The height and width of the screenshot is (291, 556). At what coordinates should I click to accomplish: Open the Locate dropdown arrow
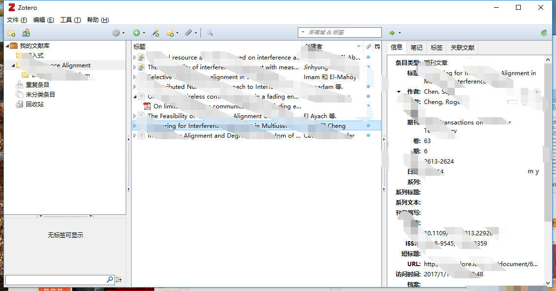coord(400,33)
